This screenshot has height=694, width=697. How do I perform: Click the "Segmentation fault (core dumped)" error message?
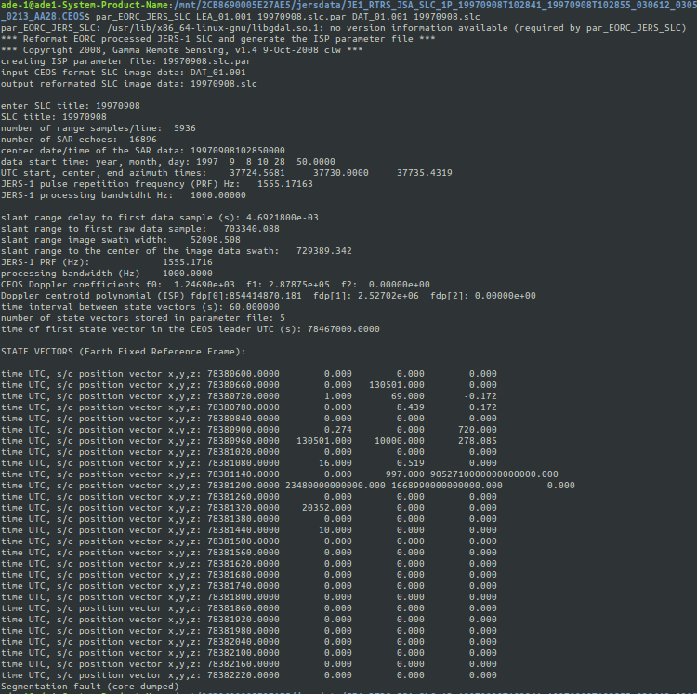(91, 687)
